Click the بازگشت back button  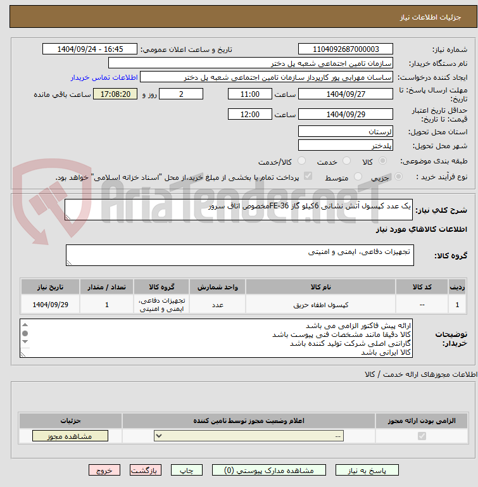pyautogui.click(x=146, y=471)
